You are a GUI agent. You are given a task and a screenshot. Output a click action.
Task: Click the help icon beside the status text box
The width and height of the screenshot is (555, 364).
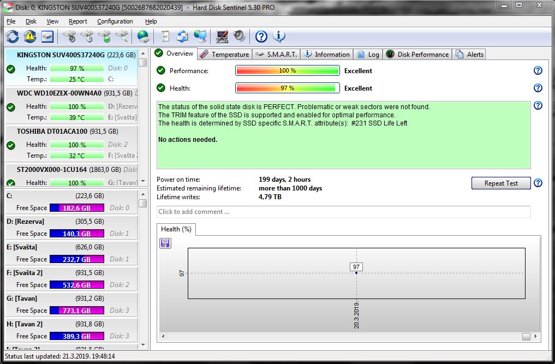(x=538, y=105)
